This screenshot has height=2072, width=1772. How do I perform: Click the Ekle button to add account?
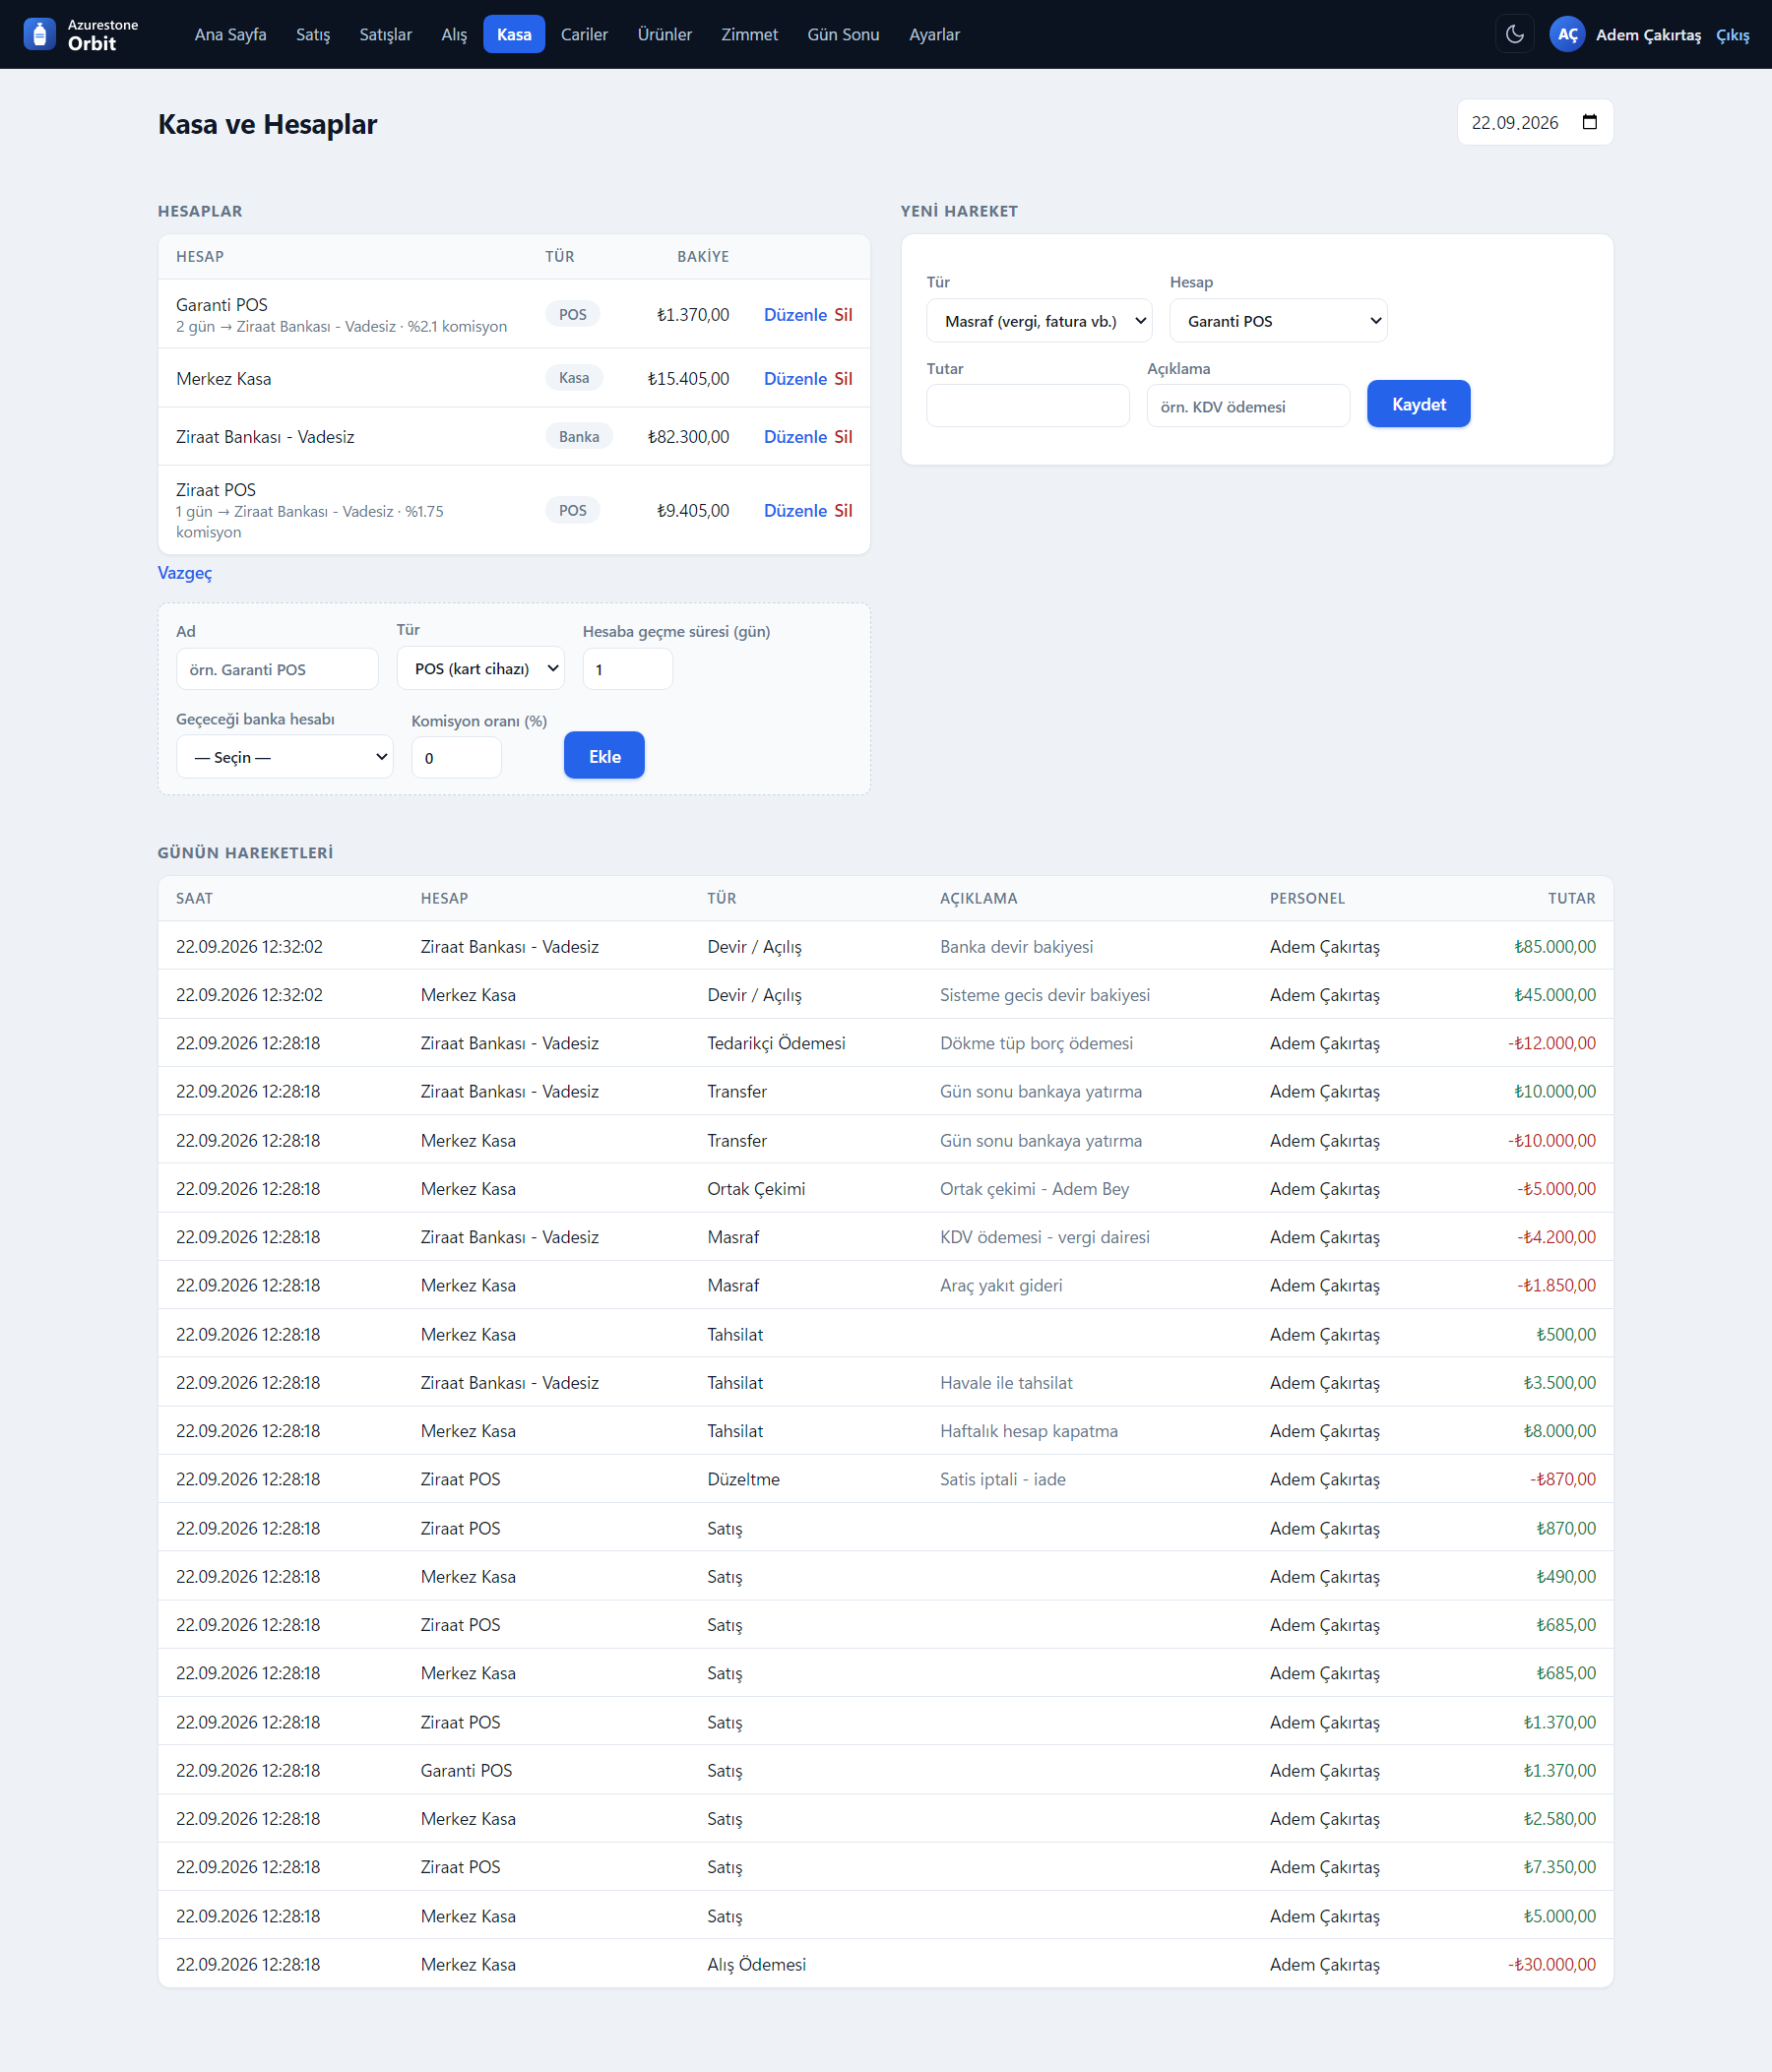(603, 756)
